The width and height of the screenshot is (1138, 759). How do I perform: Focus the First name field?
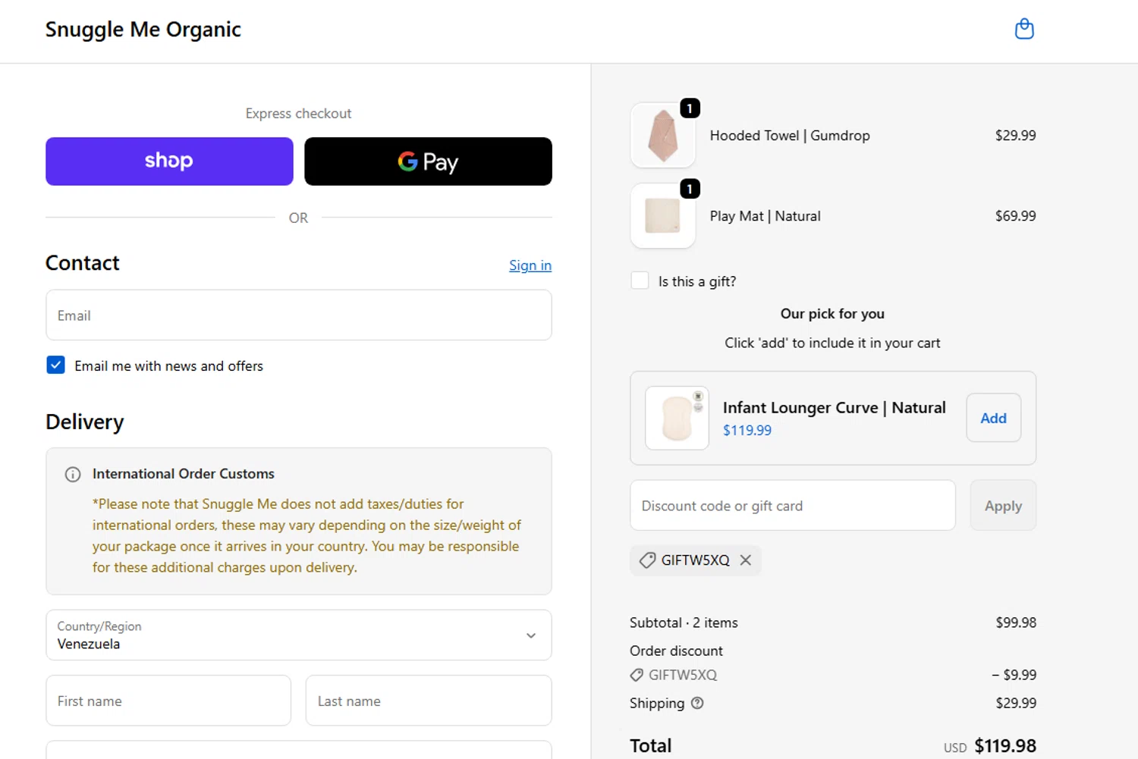point(168,701)
